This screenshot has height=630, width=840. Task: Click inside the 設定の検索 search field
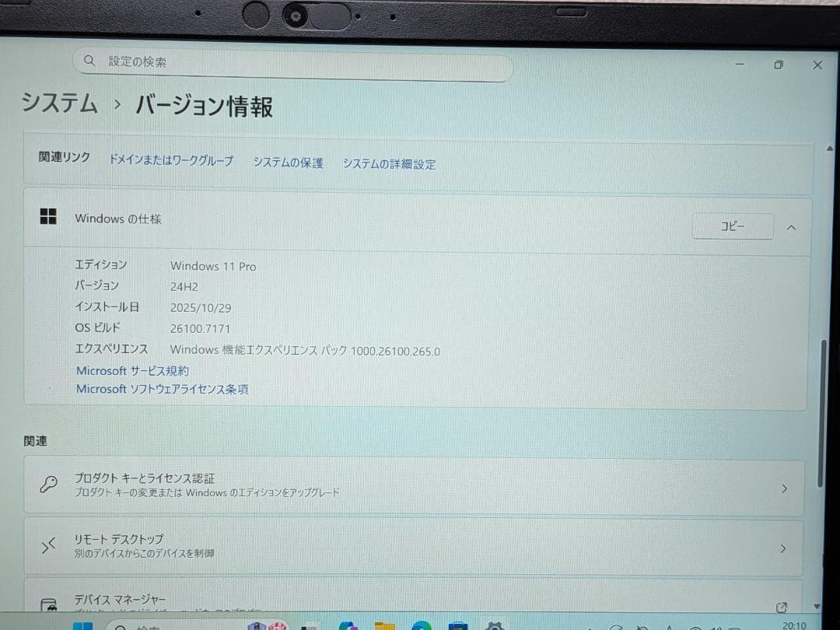[292, 61]
